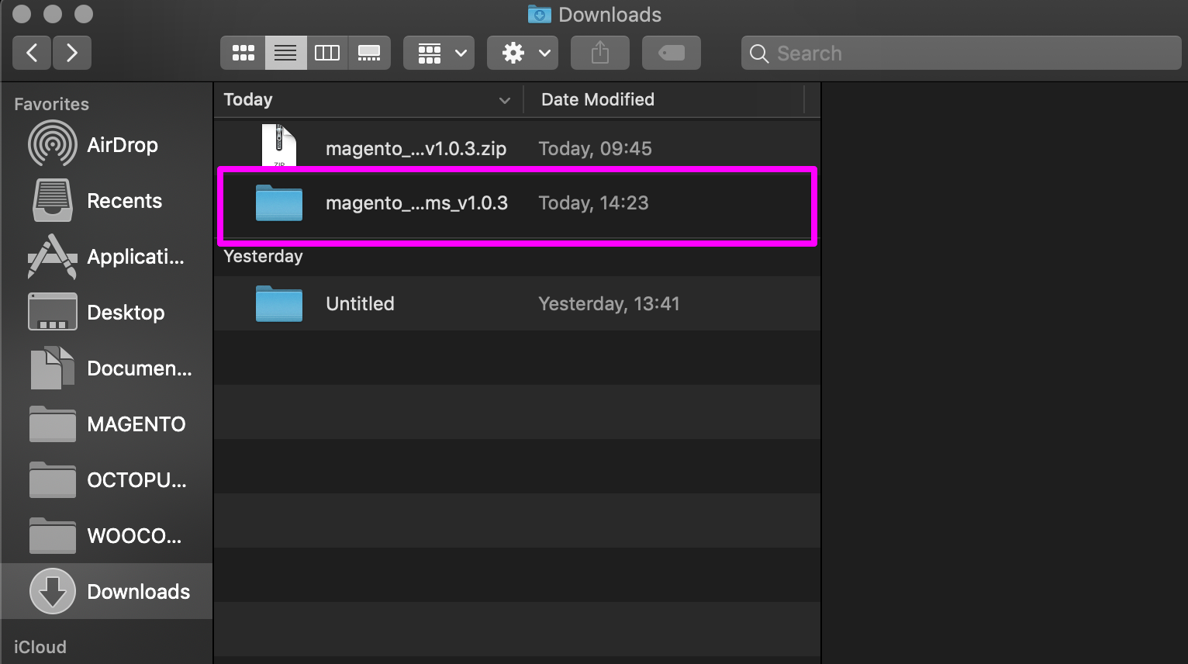1188x664 pixels.
Task: Click the Favorites sidebar heading
Action: [x=51, y=104]
